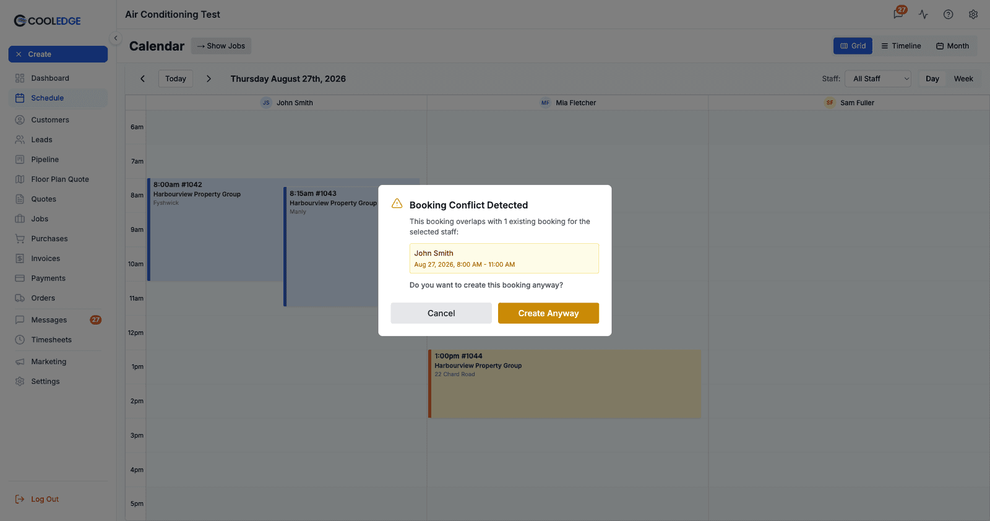Viewport: 990px width, 521px height.
Task: Click the Marketing megaphone icon
Action: point(20,361)
